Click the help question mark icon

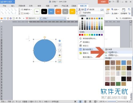(x=113, y=2)
